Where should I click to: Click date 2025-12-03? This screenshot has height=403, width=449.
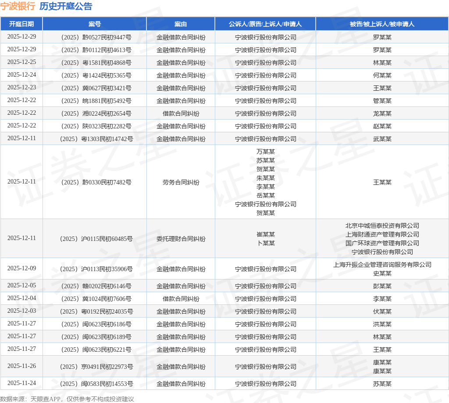[21, 311]
